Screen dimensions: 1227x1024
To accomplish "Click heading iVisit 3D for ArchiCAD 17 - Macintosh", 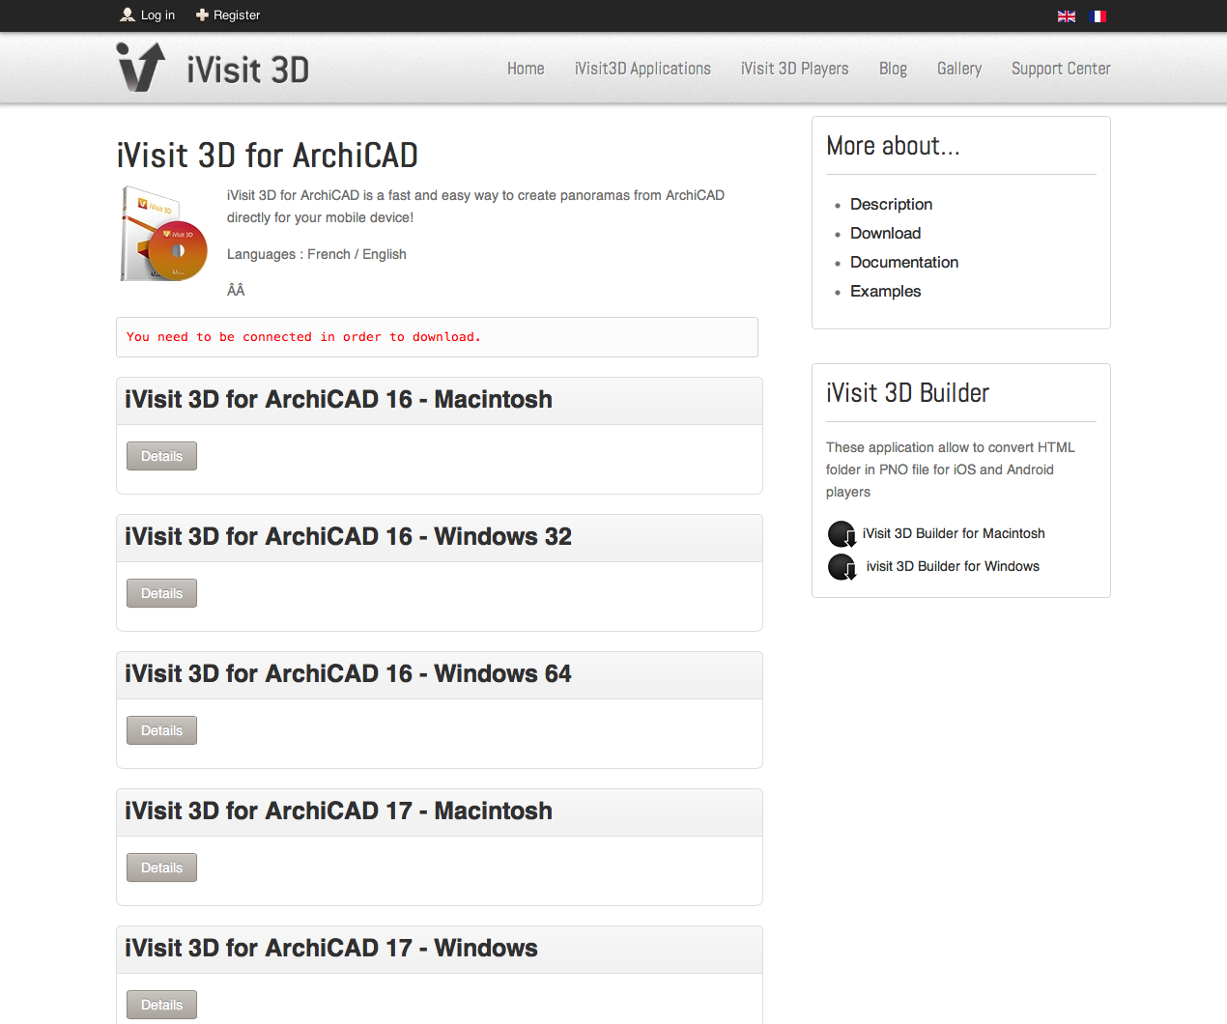I will pos(338,811).
